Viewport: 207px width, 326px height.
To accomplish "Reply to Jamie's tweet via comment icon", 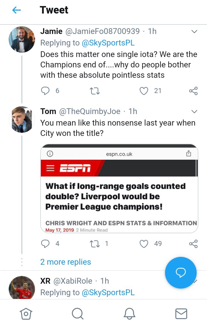I will (45, 91).
